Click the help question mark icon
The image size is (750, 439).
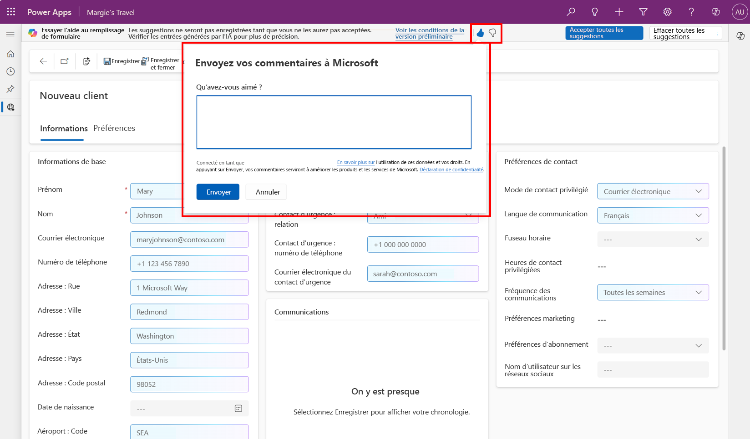(x=691, y=12)
